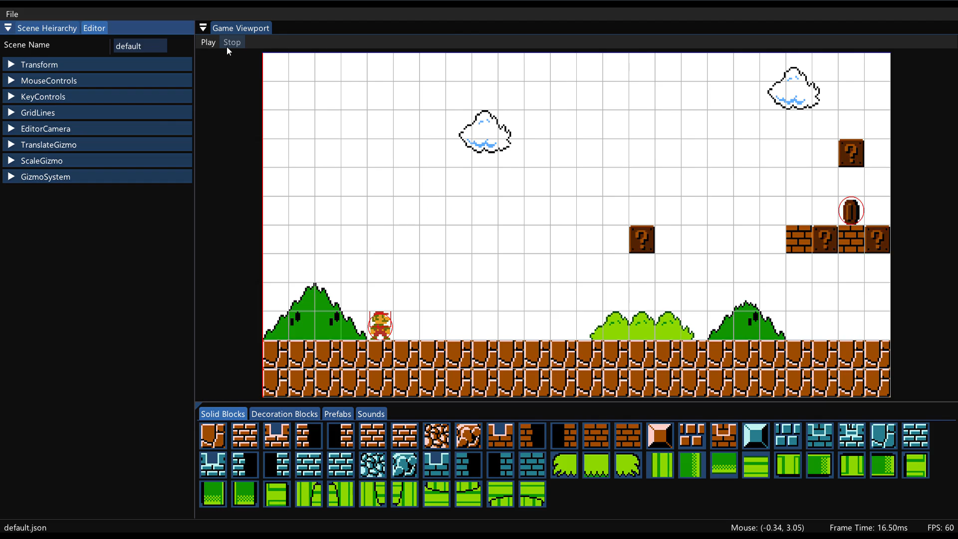Expand the GridLines component

11,112
